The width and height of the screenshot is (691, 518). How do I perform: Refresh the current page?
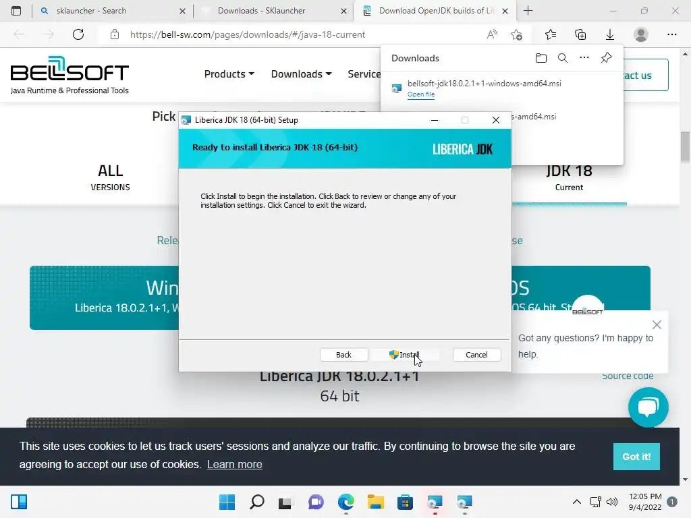tap(78, 34)
